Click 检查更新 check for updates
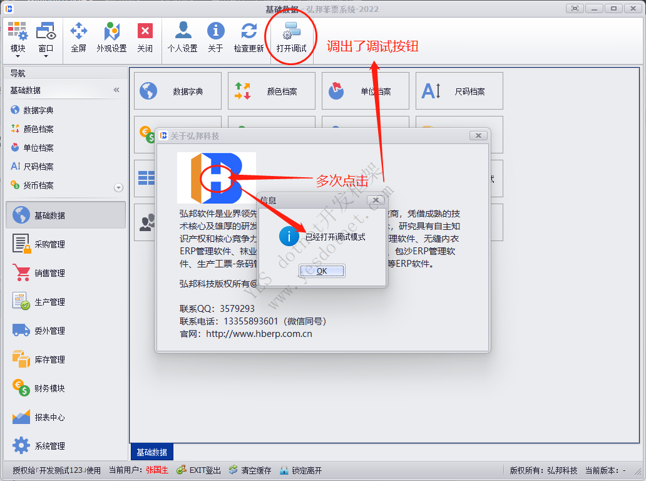The width and height of the screenshot is (646, 481). (249, 38)
